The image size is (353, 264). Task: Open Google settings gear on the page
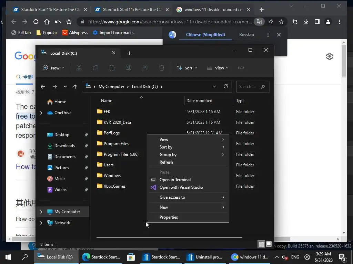[329, 56]
